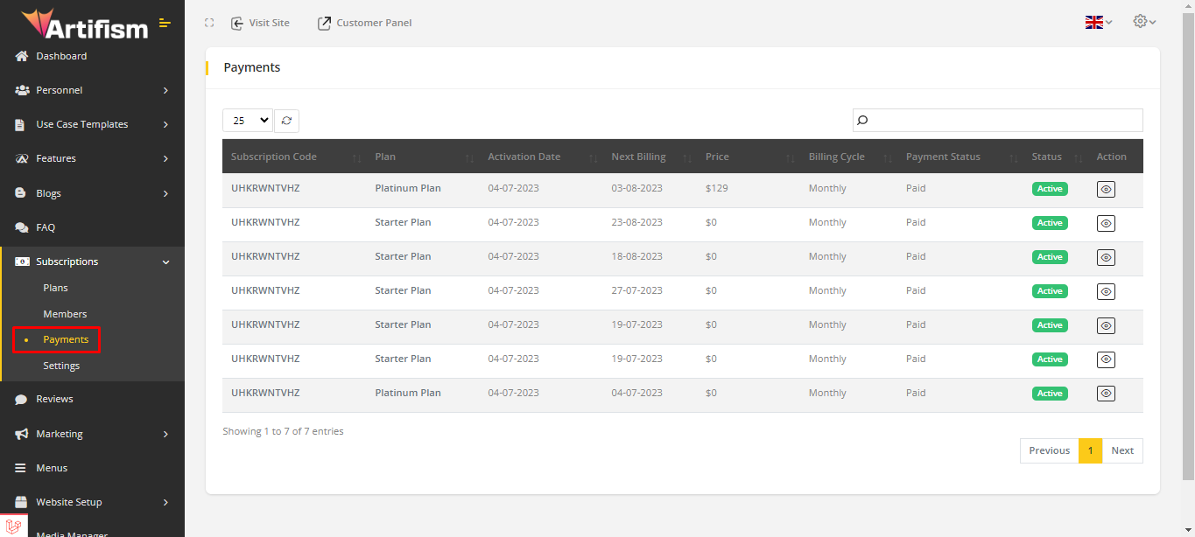Image resolution: width=1195 pixels, height=537 pixels.
Task: Click the Next pagination button
Action: pyautogui.click(x=1122, y=450)
